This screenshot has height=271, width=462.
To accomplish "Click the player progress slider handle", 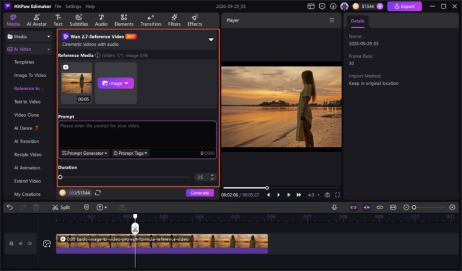I will point(267,188).
